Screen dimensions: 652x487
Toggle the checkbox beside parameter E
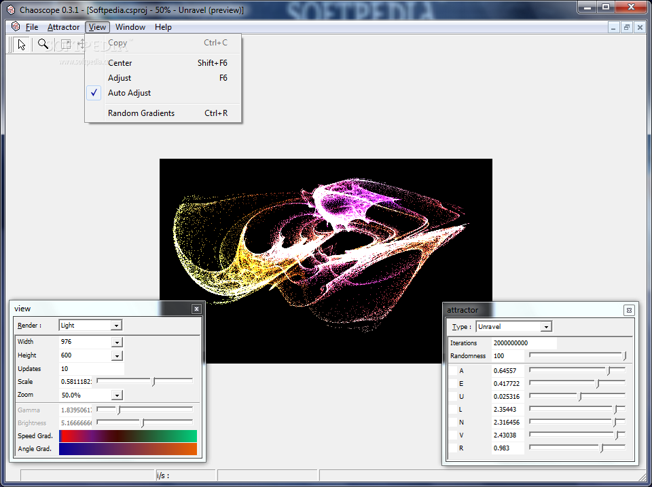click(x=453, y=384)
